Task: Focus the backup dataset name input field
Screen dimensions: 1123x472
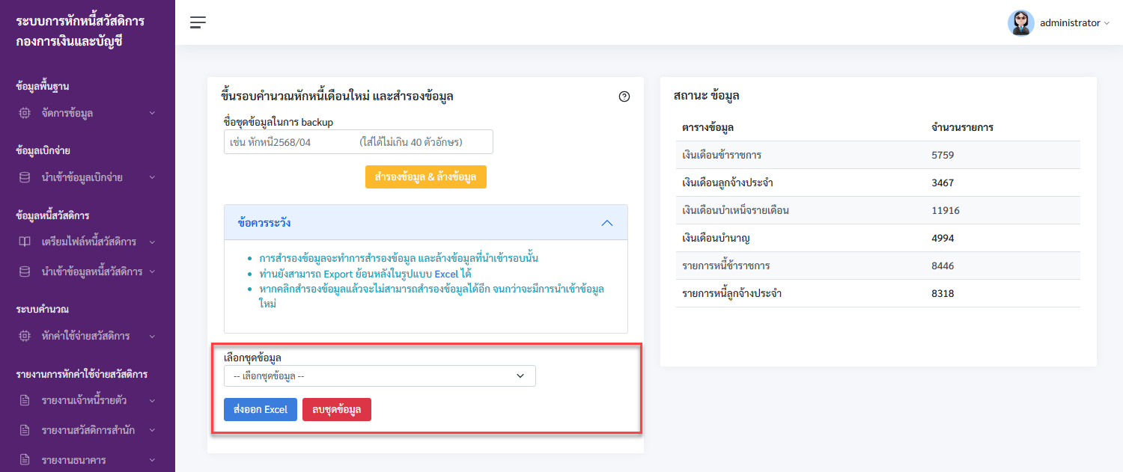Action: point(359,142)
